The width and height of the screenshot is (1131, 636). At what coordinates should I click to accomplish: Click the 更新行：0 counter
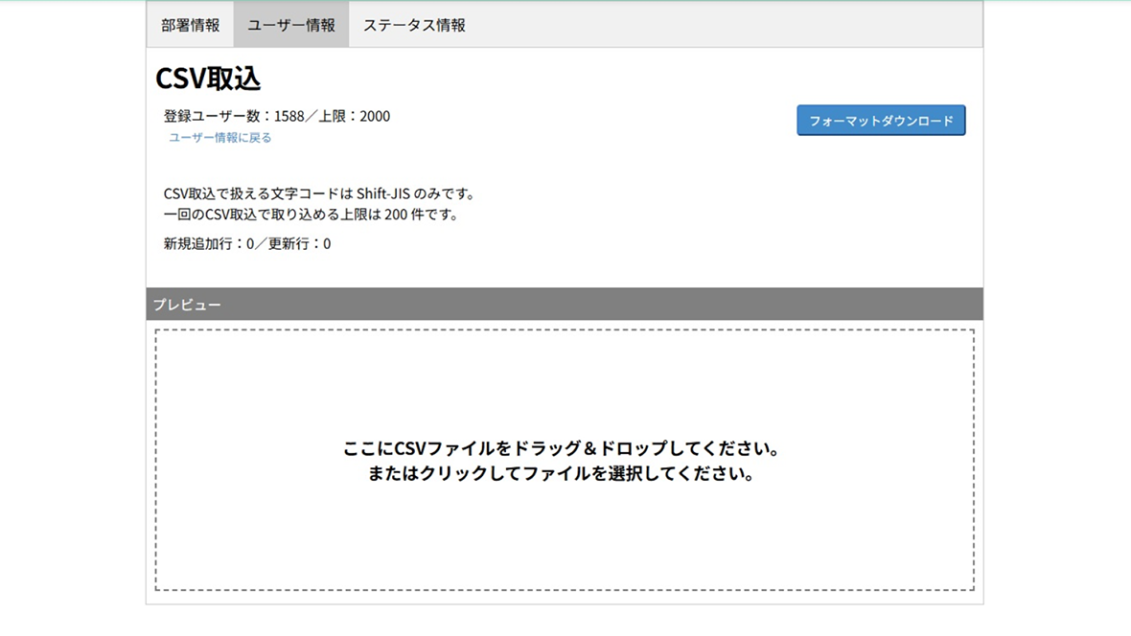[x=300, y=244]
